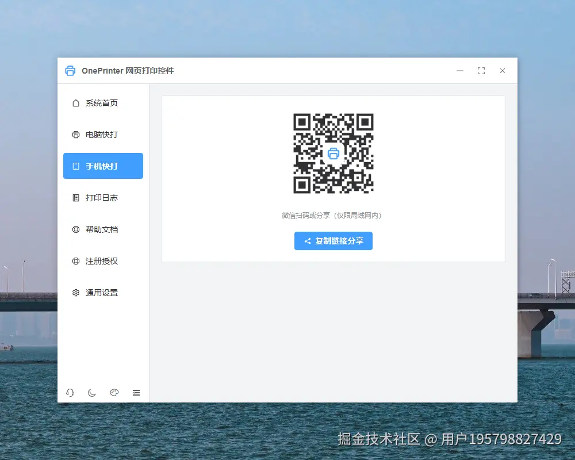This screenshot has width=575, height=460.
Task: Click the phone icon beside 手机快打
Action: tap(76, 166)
